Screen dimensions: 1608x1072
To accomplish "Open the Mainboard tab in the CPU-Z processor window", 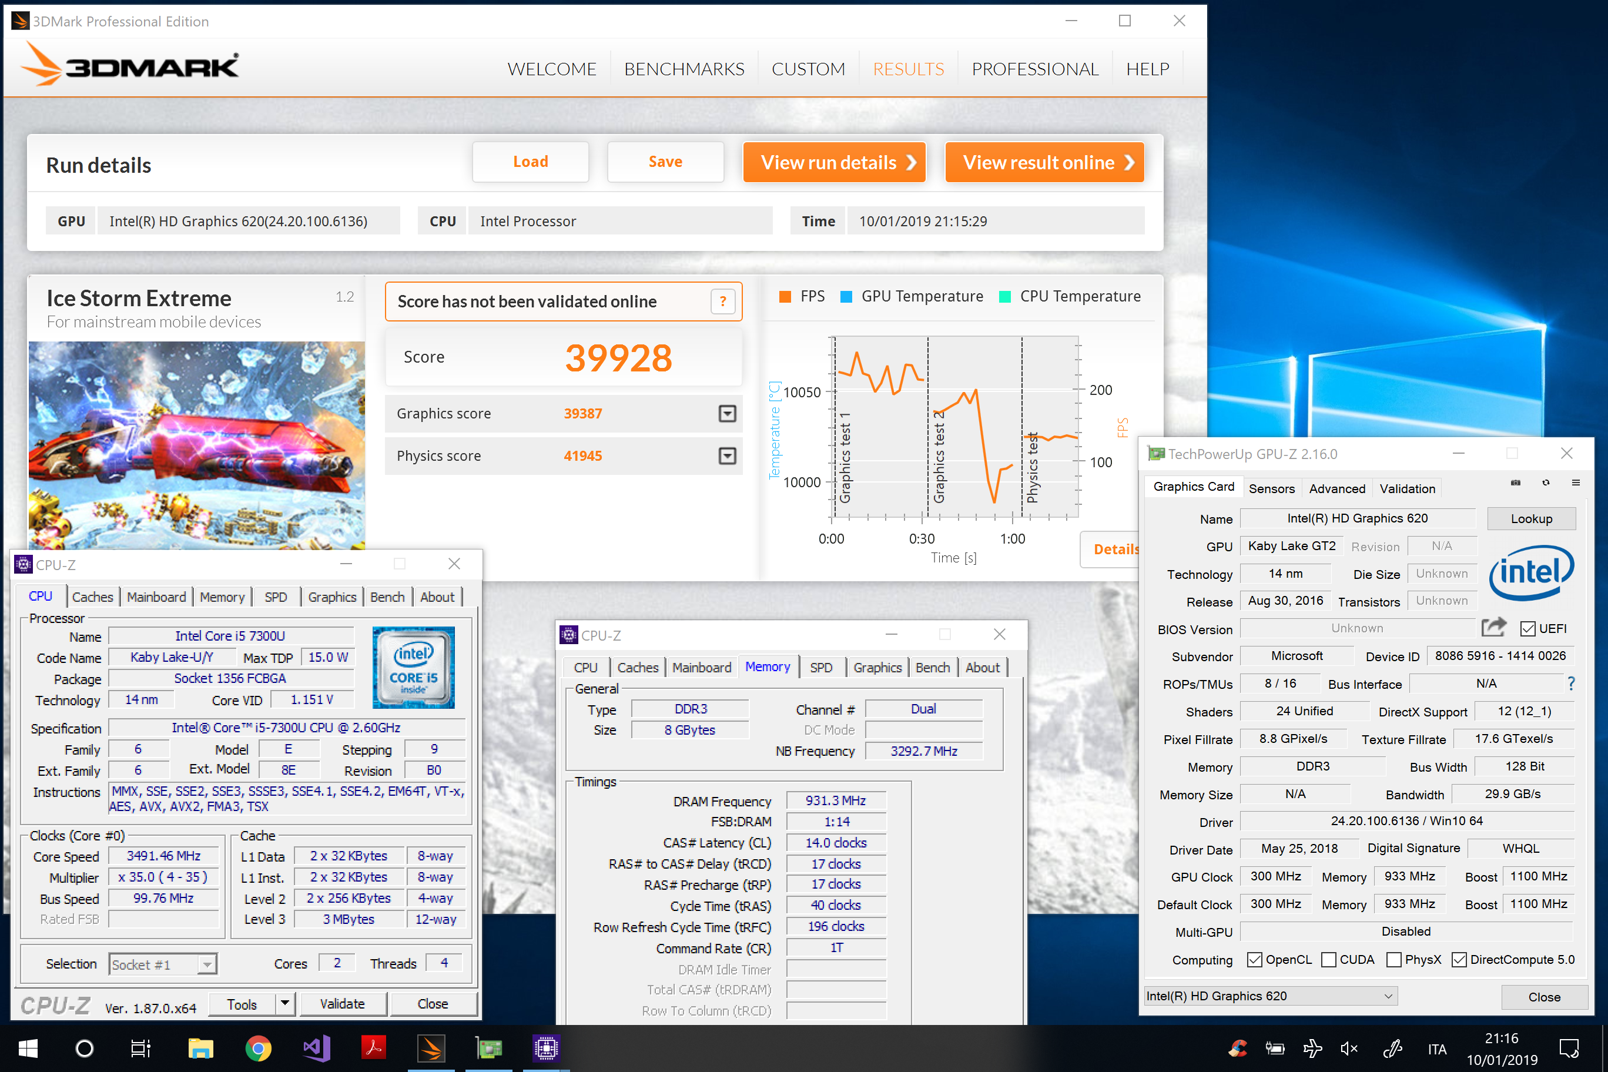I will [156, 597].
